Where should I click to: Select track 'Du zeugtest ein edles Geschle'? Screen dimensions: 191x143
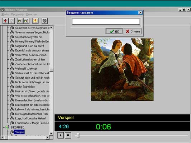click(32, 105)
